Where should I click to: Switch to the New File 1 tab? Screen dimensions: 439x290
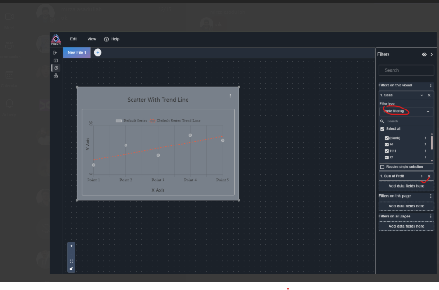point(76,52)
